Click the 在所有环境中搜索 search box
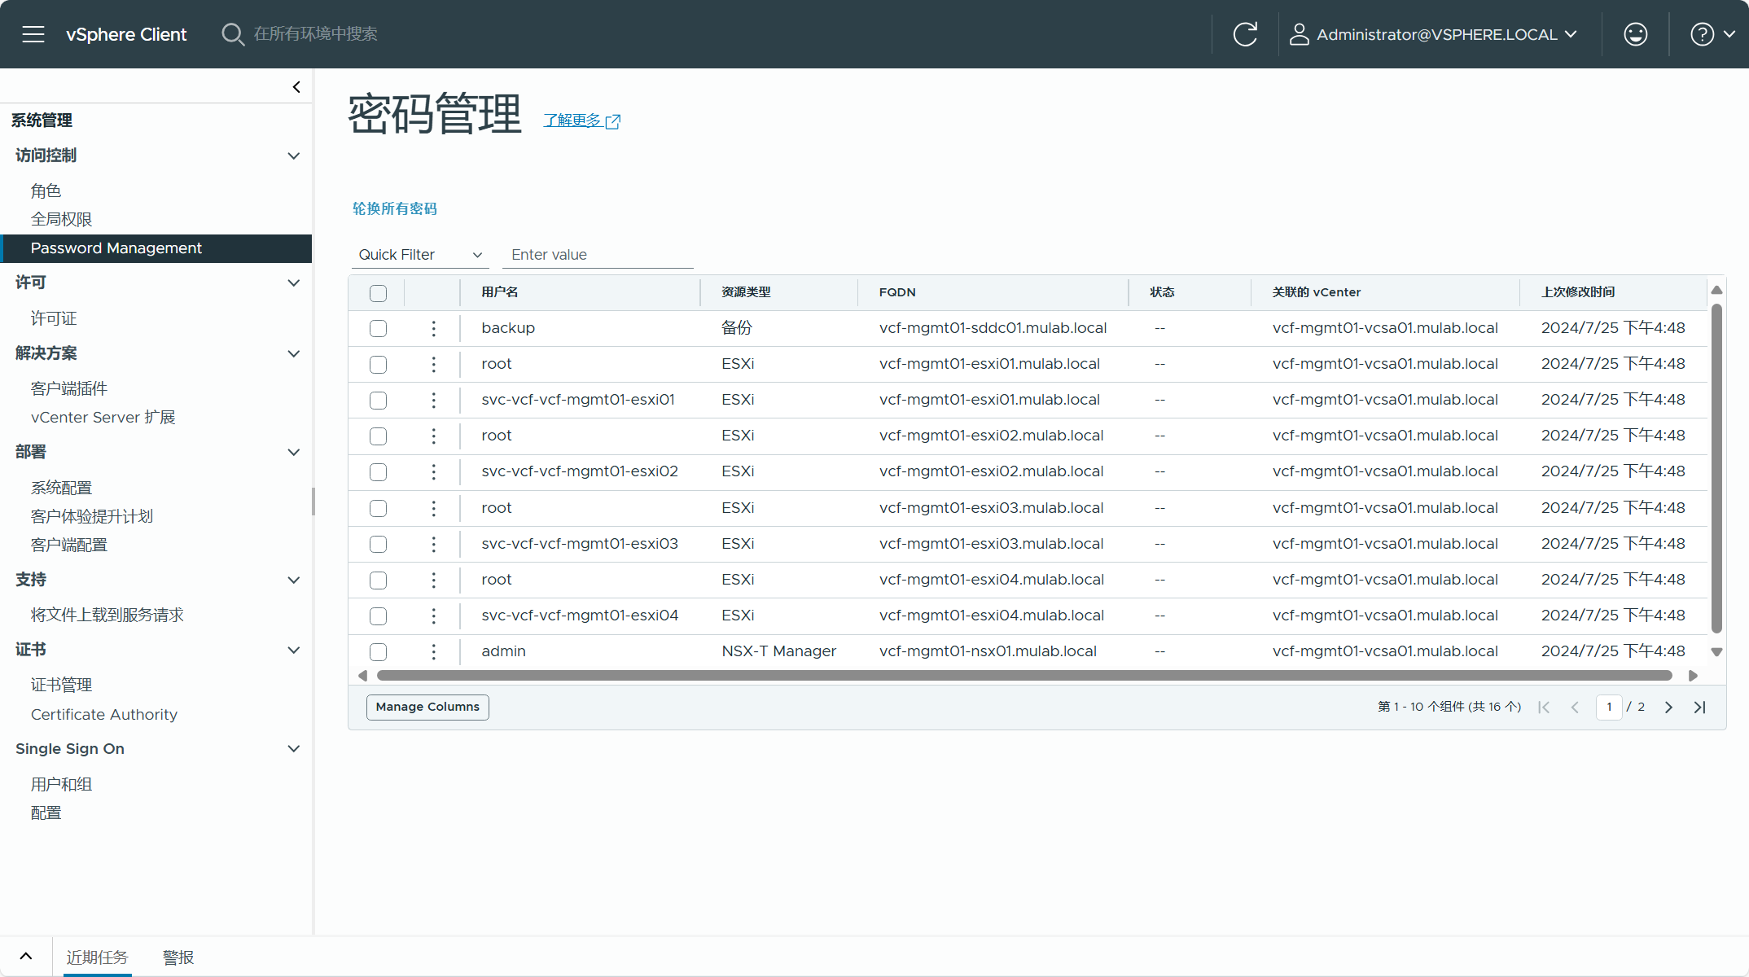The width and height of the screenshot is (1749, 977). click(x=316, y=34)
